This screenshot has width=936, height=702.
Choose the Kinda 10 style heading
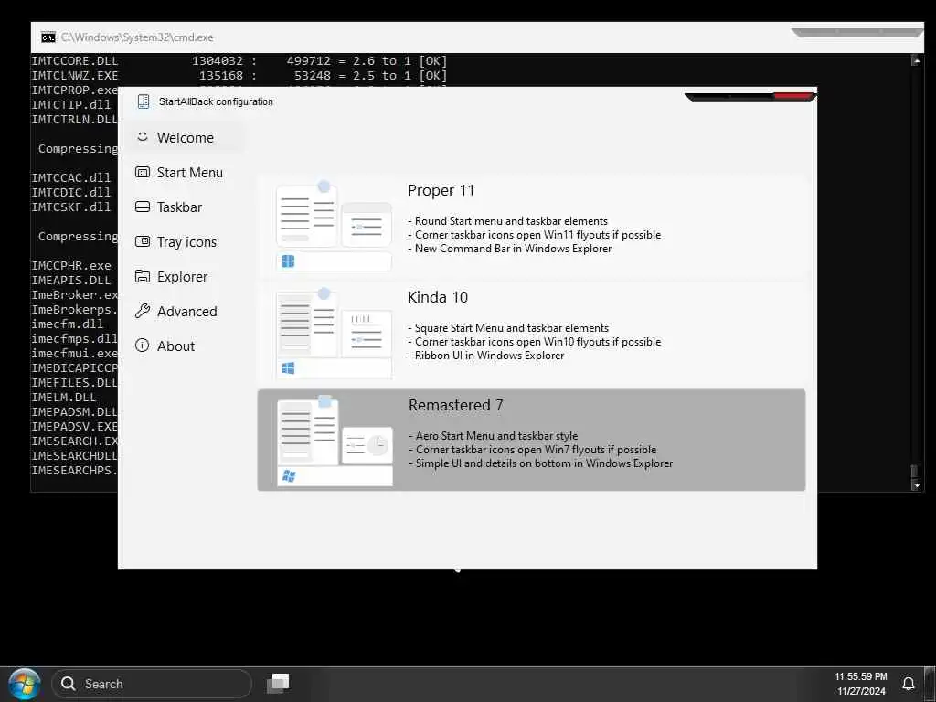coord(438,297)
